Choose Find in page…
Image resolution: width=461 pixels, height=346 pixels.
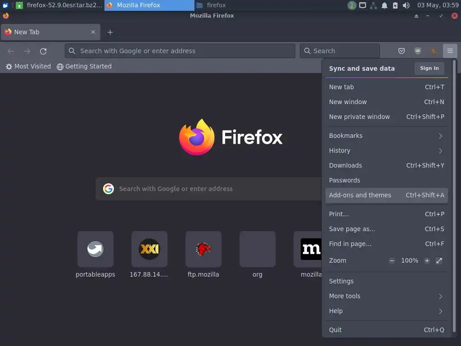(387, 244)
